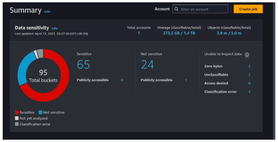
Task: Click the 273.5 GB / 1.4 TB storage value
Action: pos(179,33)
